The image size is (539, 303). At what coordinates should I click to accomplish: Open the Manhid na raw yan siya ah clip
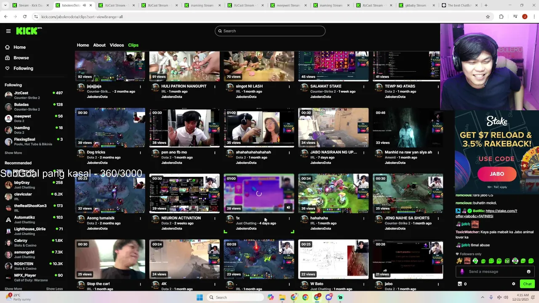(x=408, y=128)
